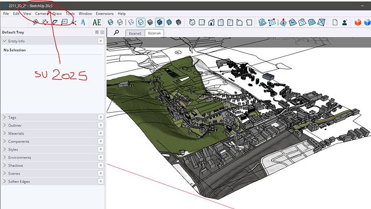The width and height of the screenshot is (371, 209).
Task: Open scene search magnifier icon
Action: pos(116,32)
